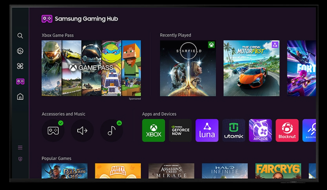
Task: Launch the Amazon Luna app
Action: pyautogui.click(x=207, y=130)
